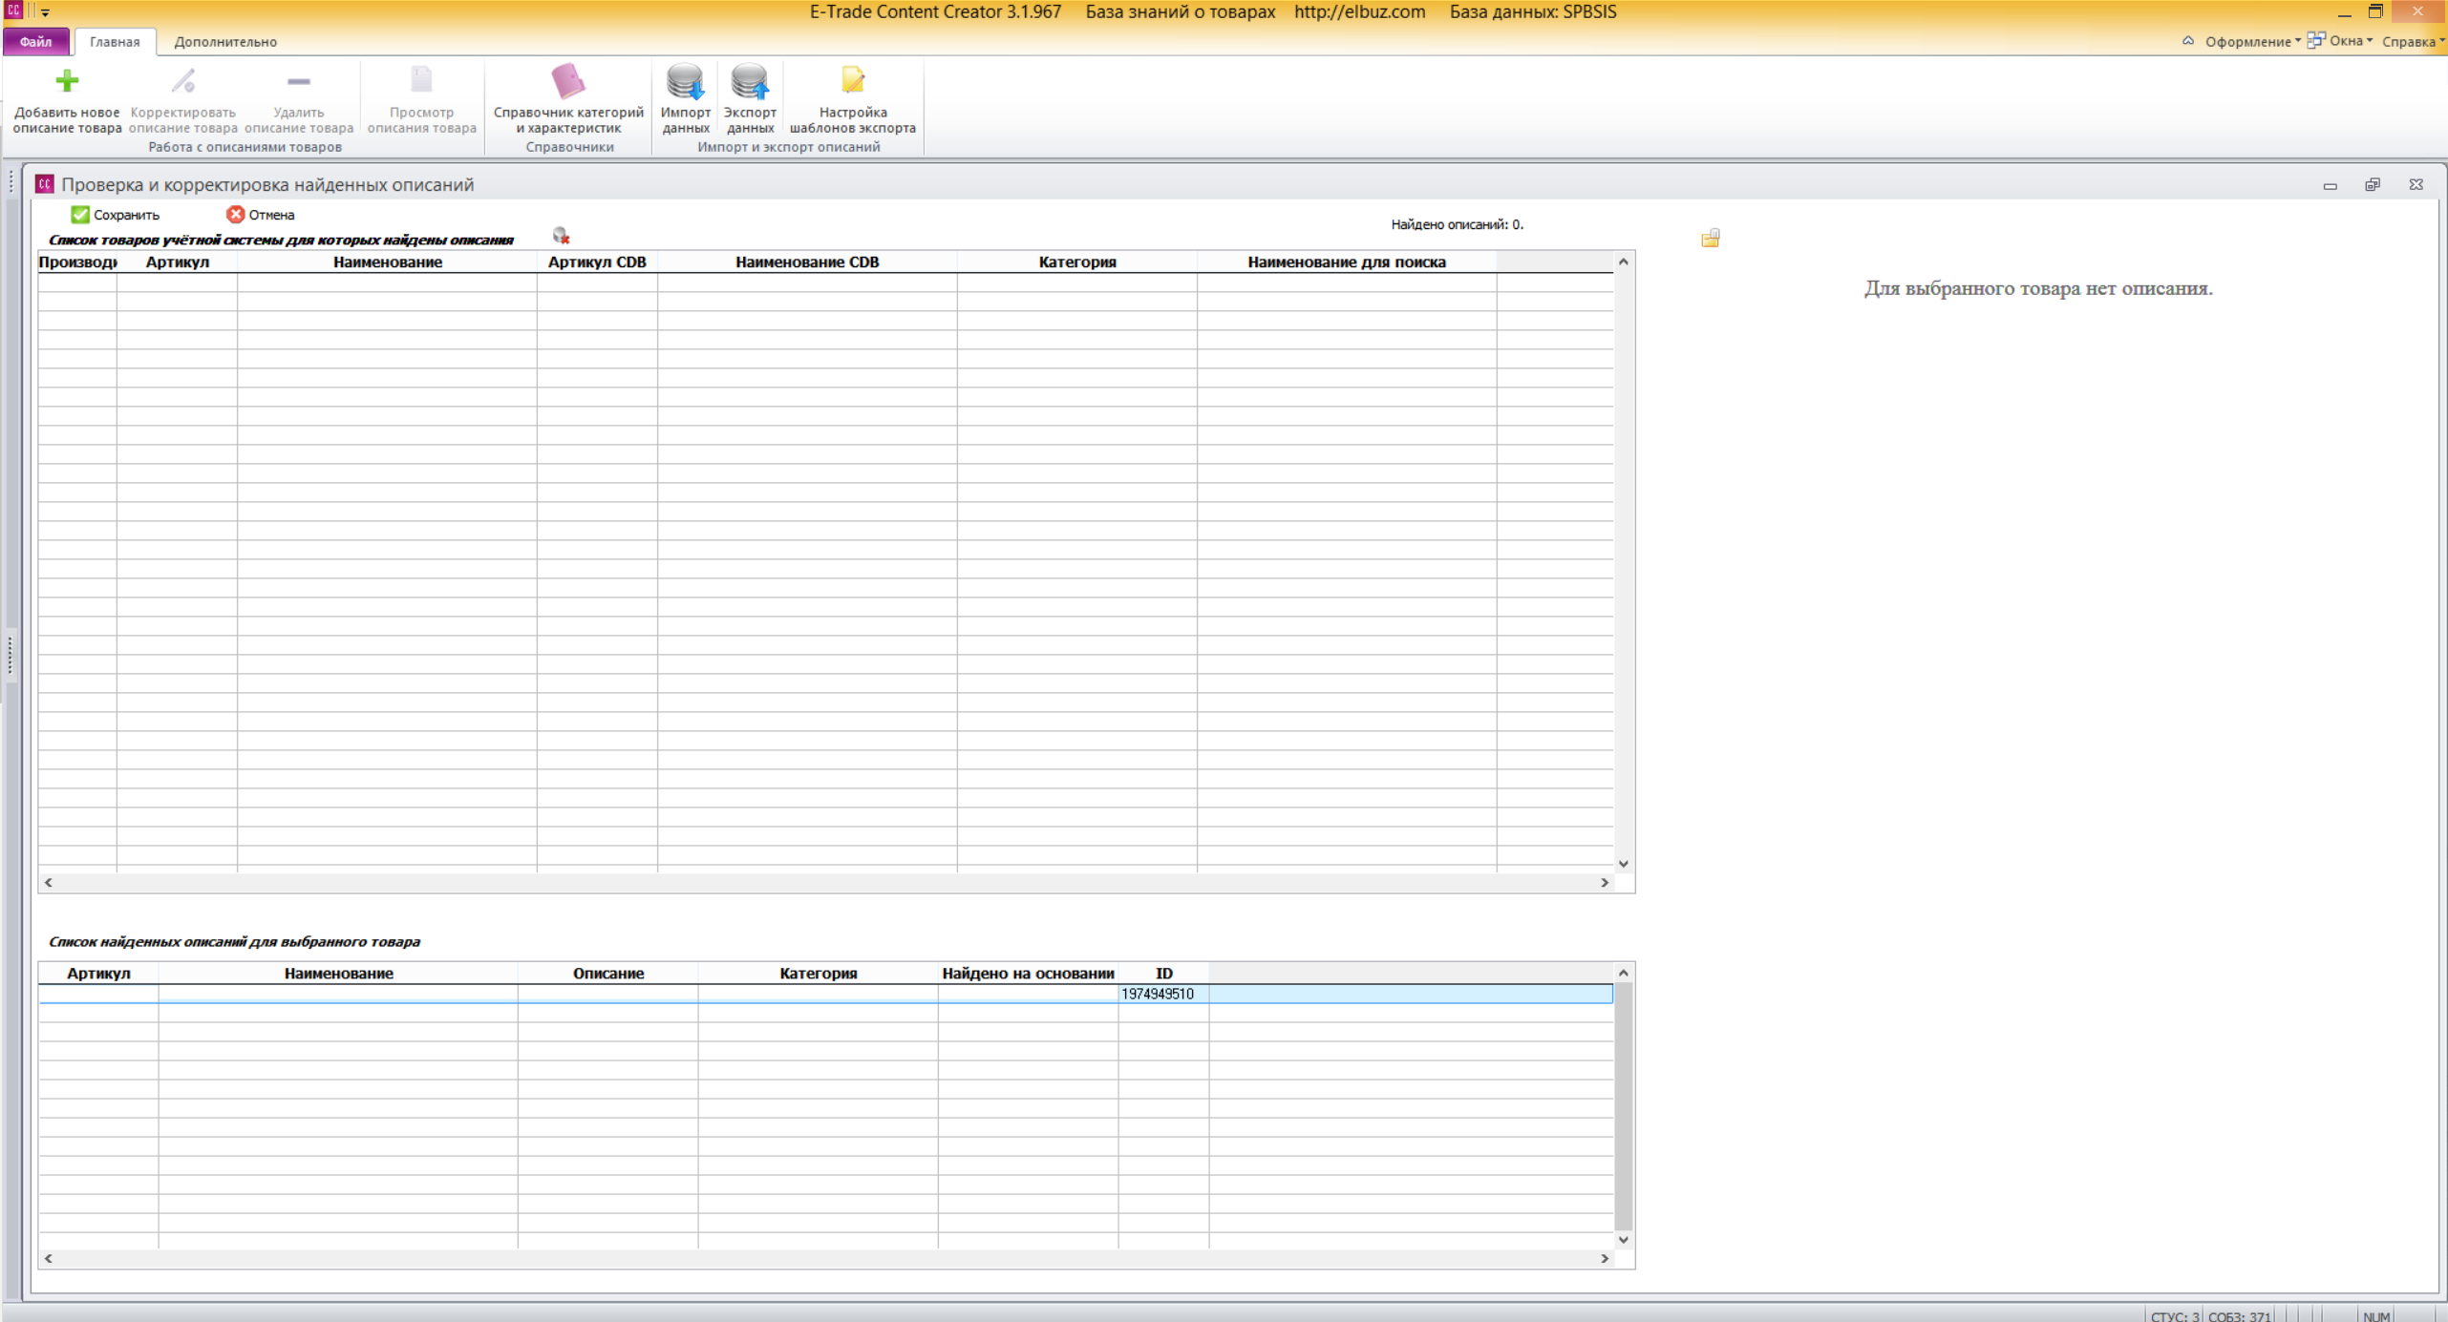Click lower table vertical scrollbar track
This screenshot has height=1322, width=2448.
[1623, 1105]
